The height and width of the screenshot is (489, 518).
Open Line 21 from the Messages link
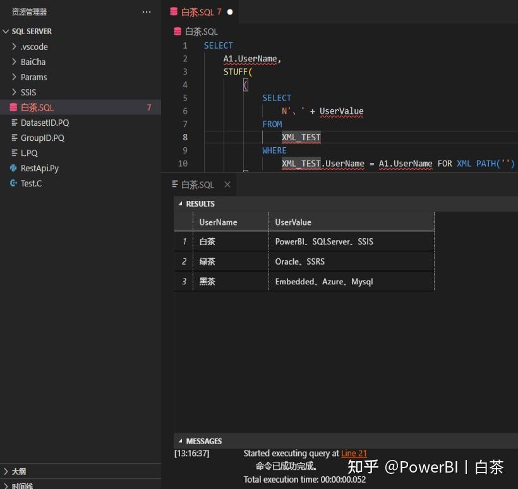pyautogui.click(x=354, y=453)
